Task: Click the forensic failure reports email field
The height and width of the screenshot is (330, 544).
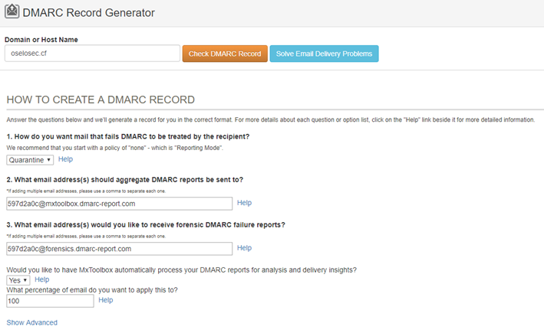Action: point(119,248)
